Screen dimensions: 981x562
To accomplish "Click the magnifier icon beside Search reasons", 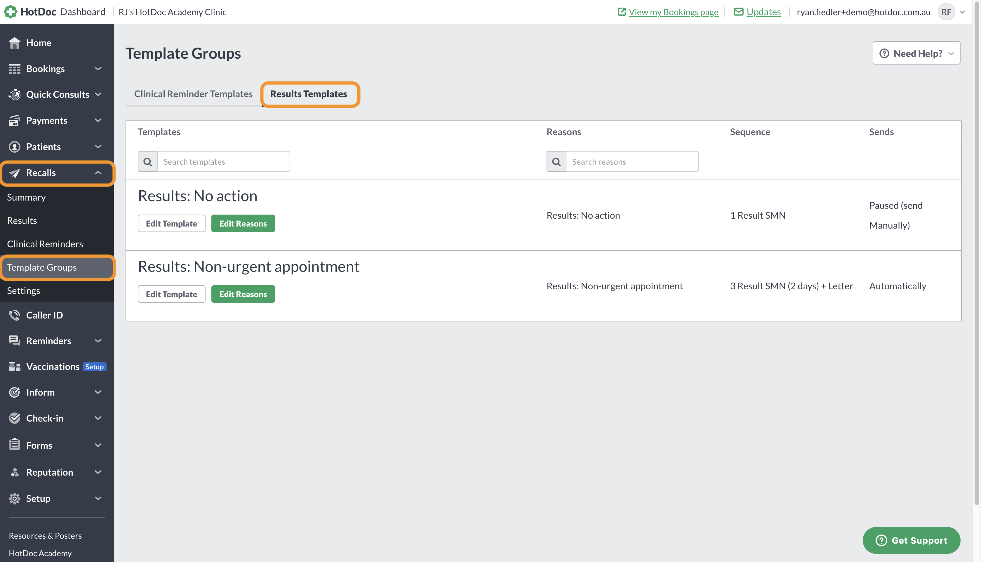I will coord(556,162).
